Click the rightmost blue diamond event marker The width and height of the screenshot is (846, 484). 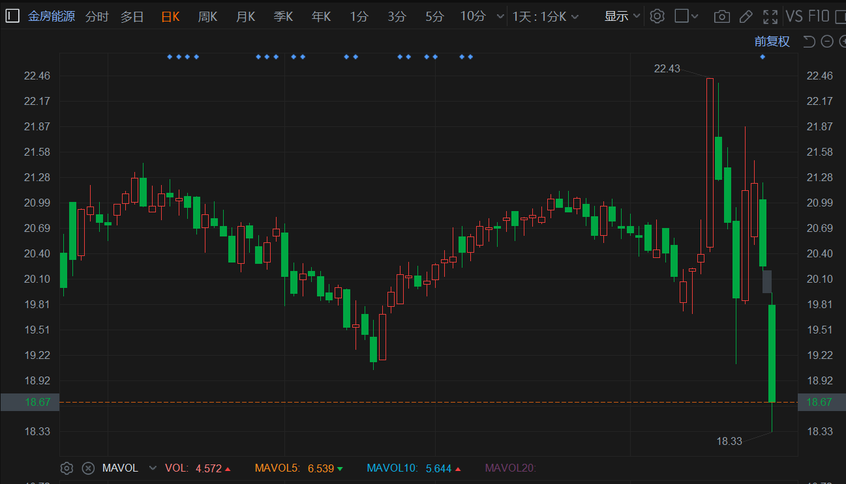pos(763,57)
